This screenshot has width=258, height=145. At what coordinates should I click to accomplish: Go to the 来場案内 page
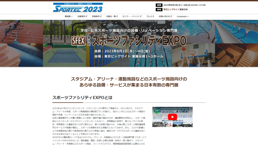click(x=96, y=16)
